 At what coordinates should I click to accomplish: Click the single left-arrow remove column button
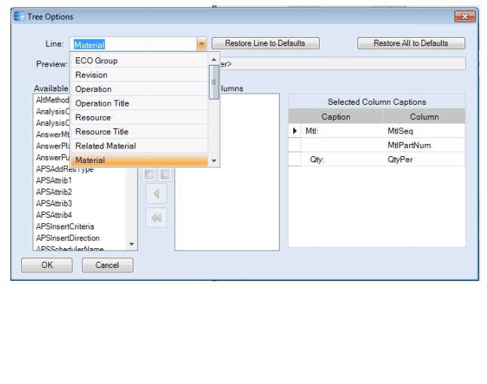tap(156, 194)
